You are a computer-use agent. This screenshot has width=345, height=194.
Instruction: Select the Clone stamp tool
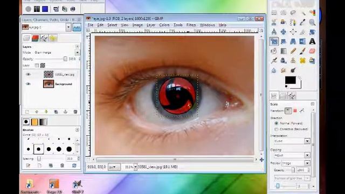[x=293, y=61]
